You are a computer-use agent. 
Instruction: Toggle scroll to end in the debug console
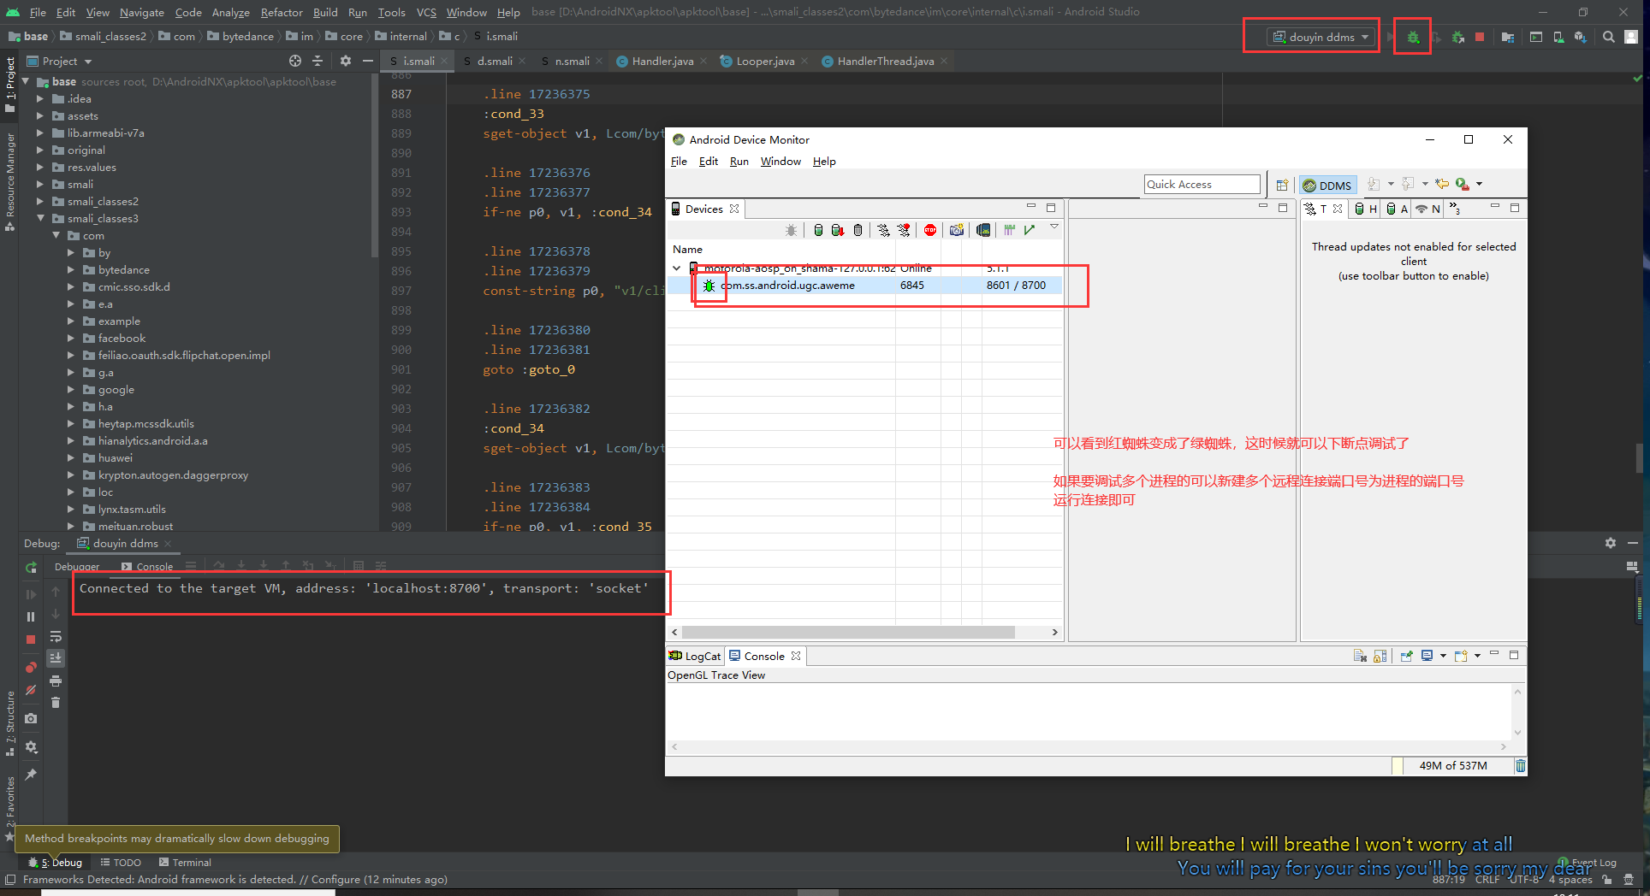(x=56, y=658)
